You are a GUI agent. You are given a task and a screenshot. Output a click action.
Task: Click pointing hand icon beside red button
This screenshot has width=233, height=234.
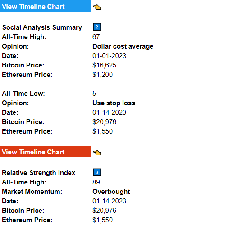pyautogui.click(x=97, y=153)
